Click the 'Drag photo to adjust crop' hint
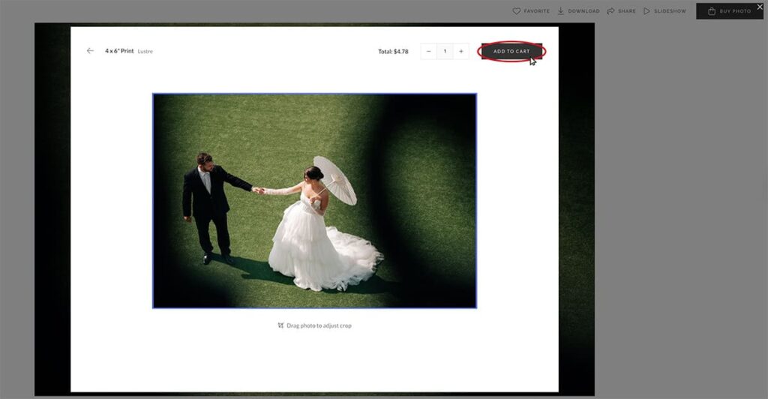Image resolution: width=768 pixels, height=399 pixels. (x=314, y=325)
